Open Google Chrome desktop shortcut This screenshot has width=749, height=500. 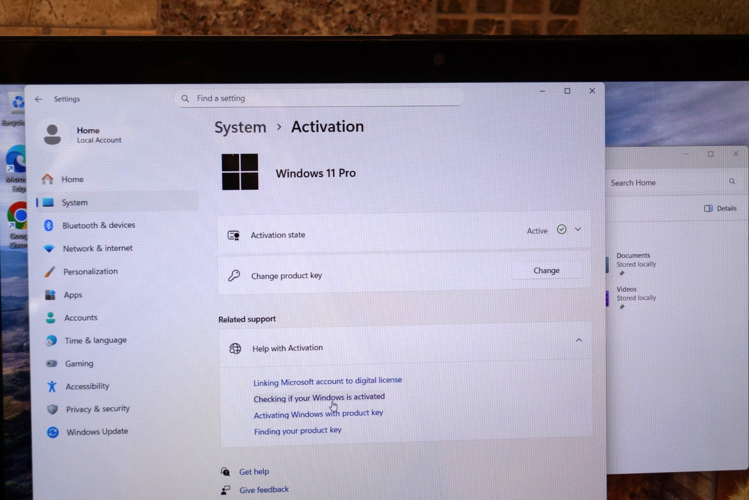(x=18, y=225)
